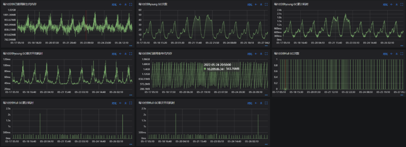Click back arrow icon on young GC累计耗时 panel

click(x=391, y=4)
